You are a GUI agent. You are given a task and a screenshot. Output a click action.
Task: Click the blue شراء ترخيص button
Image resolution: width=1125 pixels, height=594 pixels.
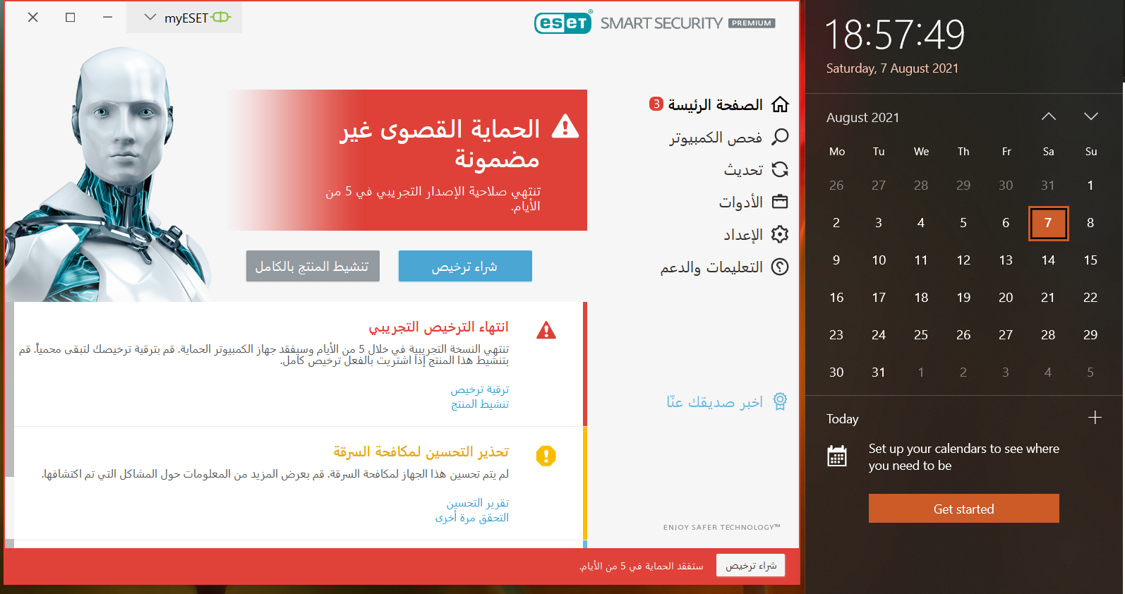point(465,266)
